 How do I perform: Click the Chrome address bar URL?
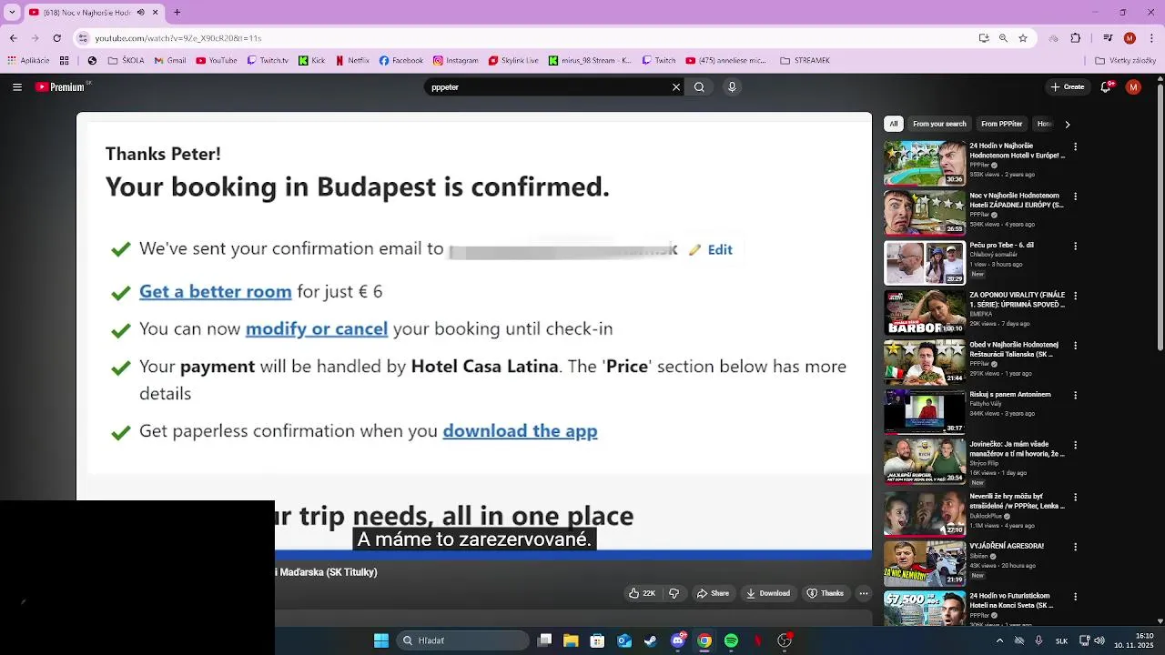click(178, 38)
